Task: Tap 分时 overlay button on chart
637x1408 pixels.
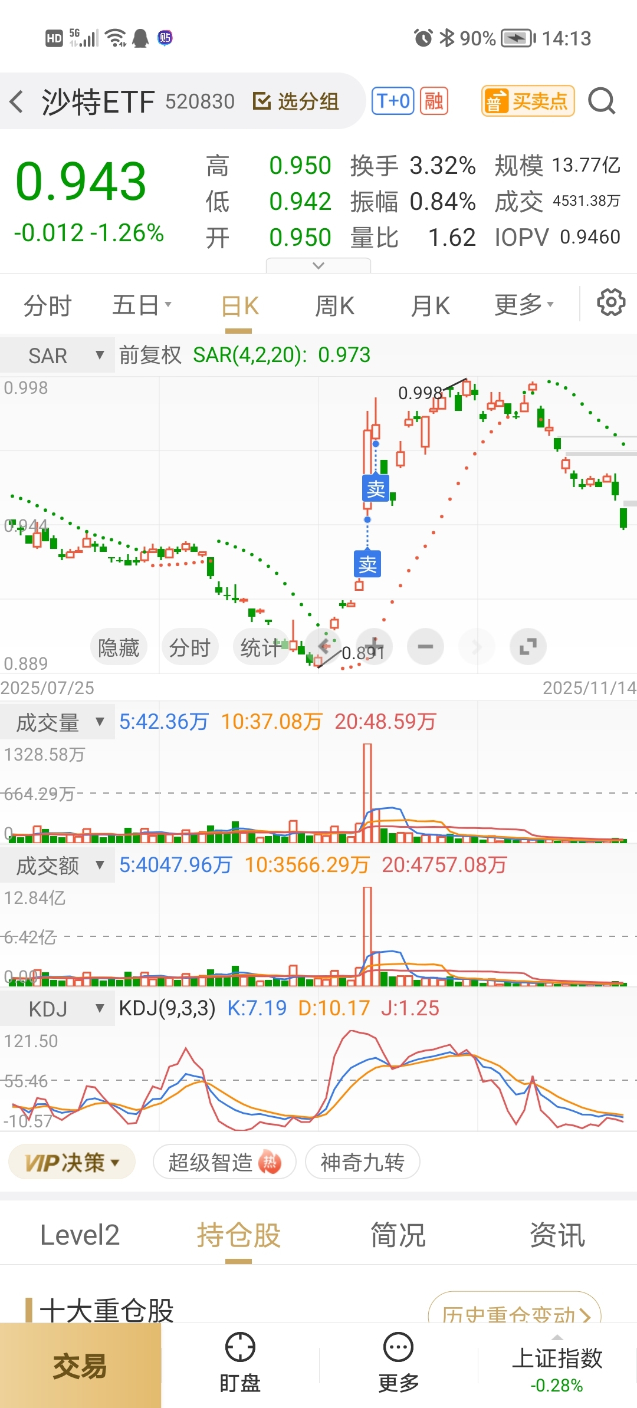Action: pos(190,647)
